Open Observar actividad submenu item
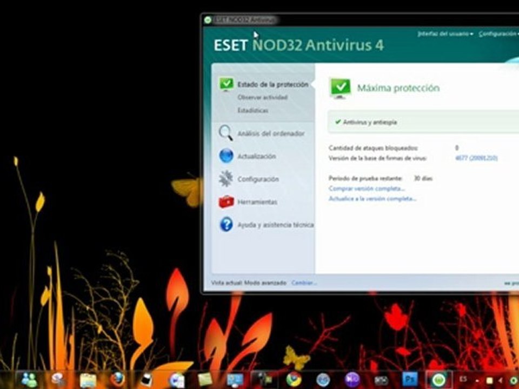Image resolution: width=519 pixels, height=389 pixels. (263, 97)
